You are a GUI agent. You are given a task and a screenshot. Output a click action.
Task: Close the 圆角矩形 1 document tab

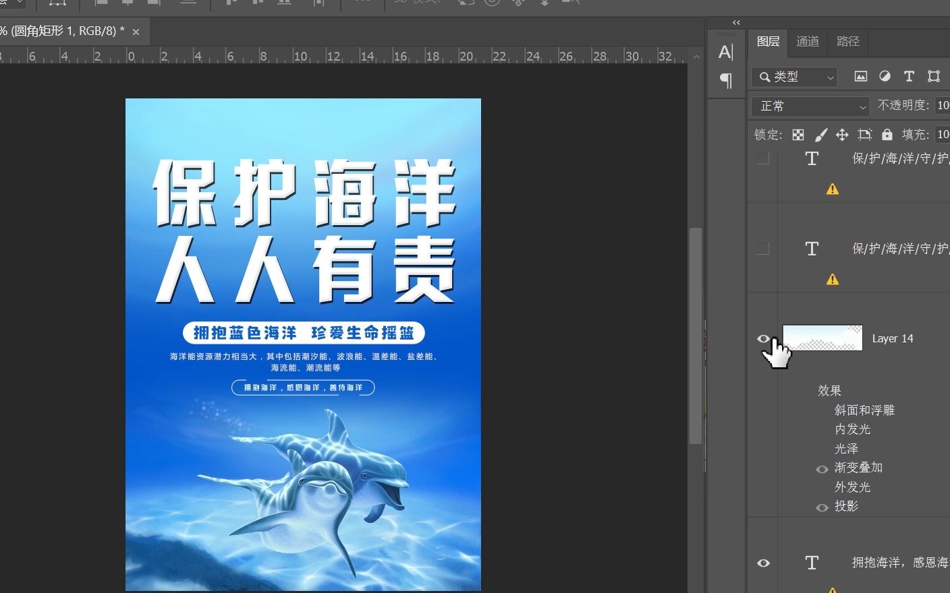136,32
